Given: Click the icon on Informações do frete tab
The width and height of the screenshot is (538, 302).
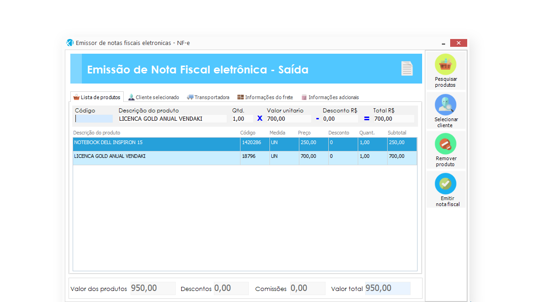Looking at the screenshot, I should pos(240,97).
